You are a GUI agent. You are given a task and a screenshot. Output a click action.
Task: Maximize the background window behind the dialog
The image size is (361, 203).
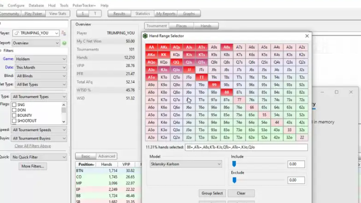pyautogui.click(x=337, y=92)
